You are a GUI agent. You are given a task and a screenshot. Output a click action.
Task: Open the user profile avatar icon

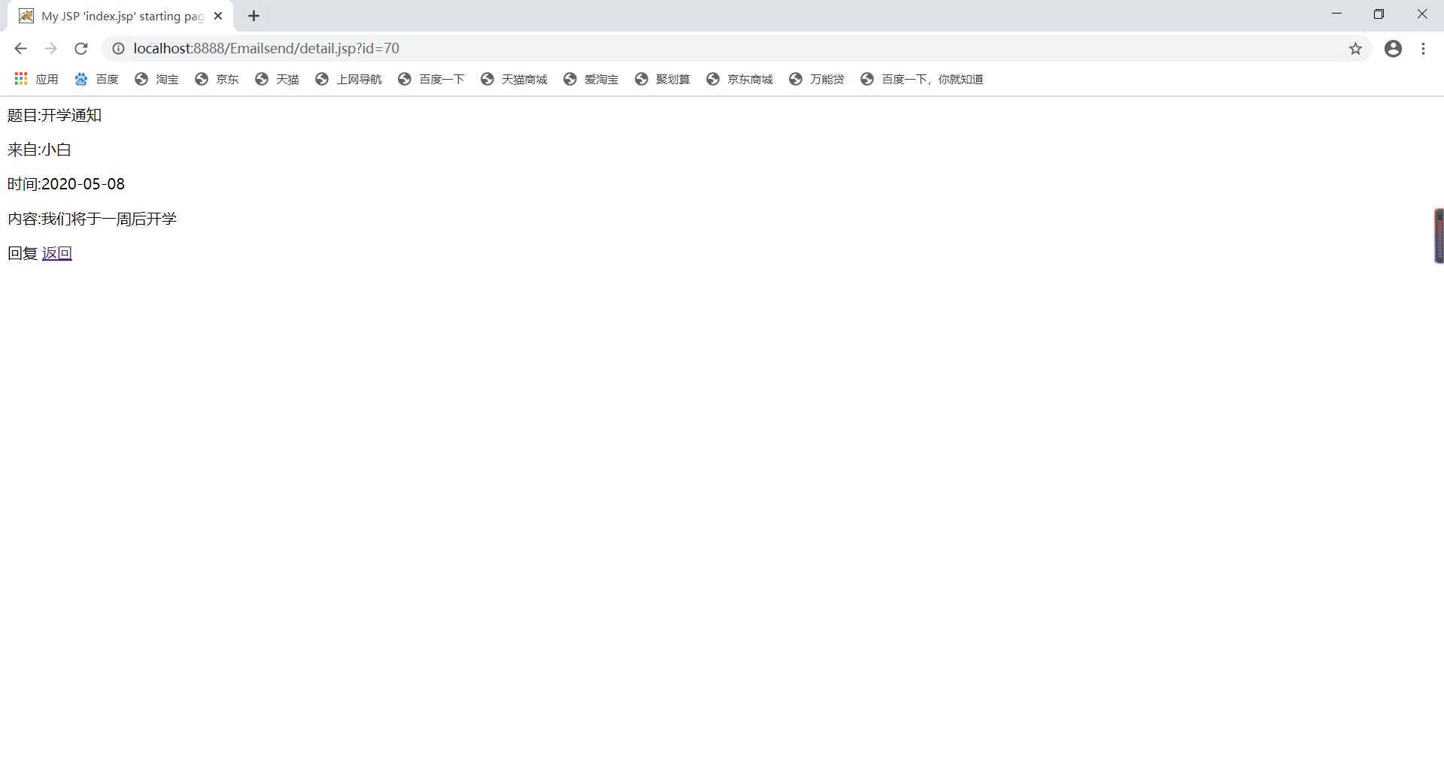[x=1393, y=49]
